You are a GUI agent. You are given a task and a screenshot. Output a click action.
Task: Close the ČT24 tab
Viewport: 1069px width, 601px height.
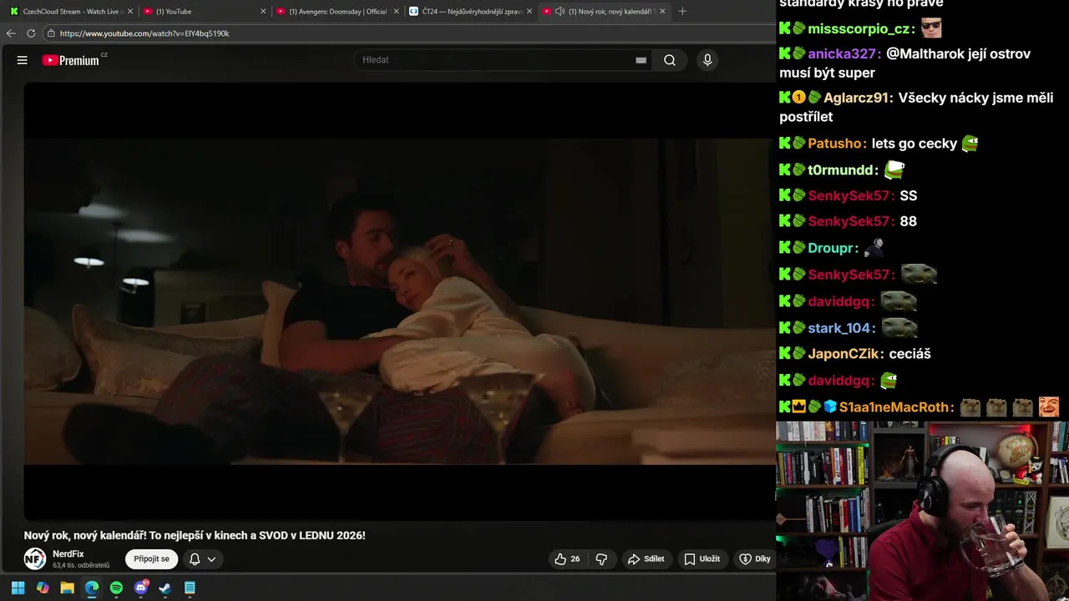[x=529, y=12]
